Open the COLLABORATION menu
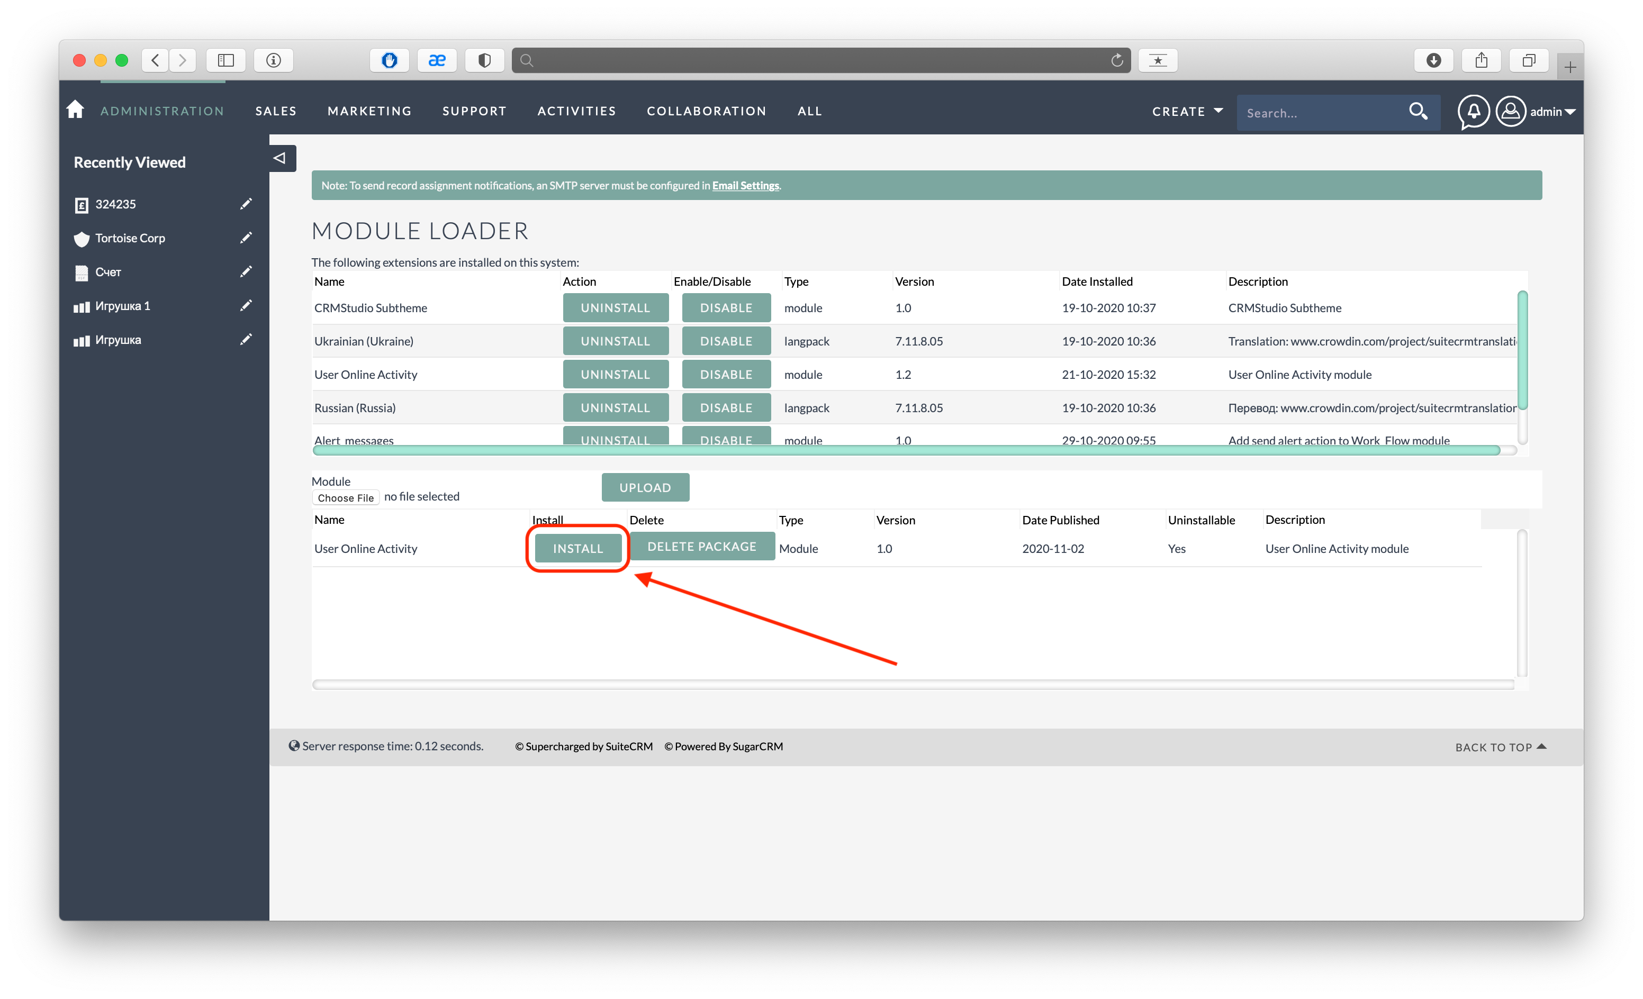 point(706,111)
